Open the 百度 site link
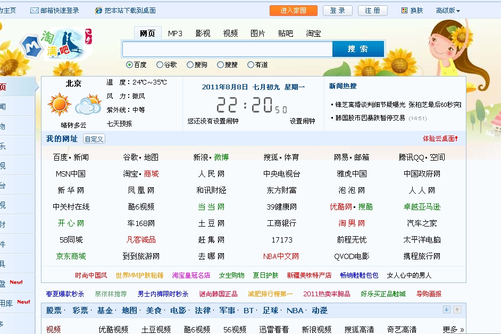The image size is (501, 334). [x=61, y=157]
